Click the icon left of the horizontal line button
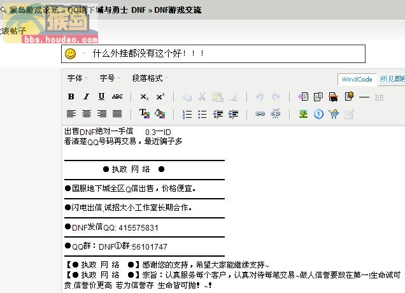 click(349, 97)
